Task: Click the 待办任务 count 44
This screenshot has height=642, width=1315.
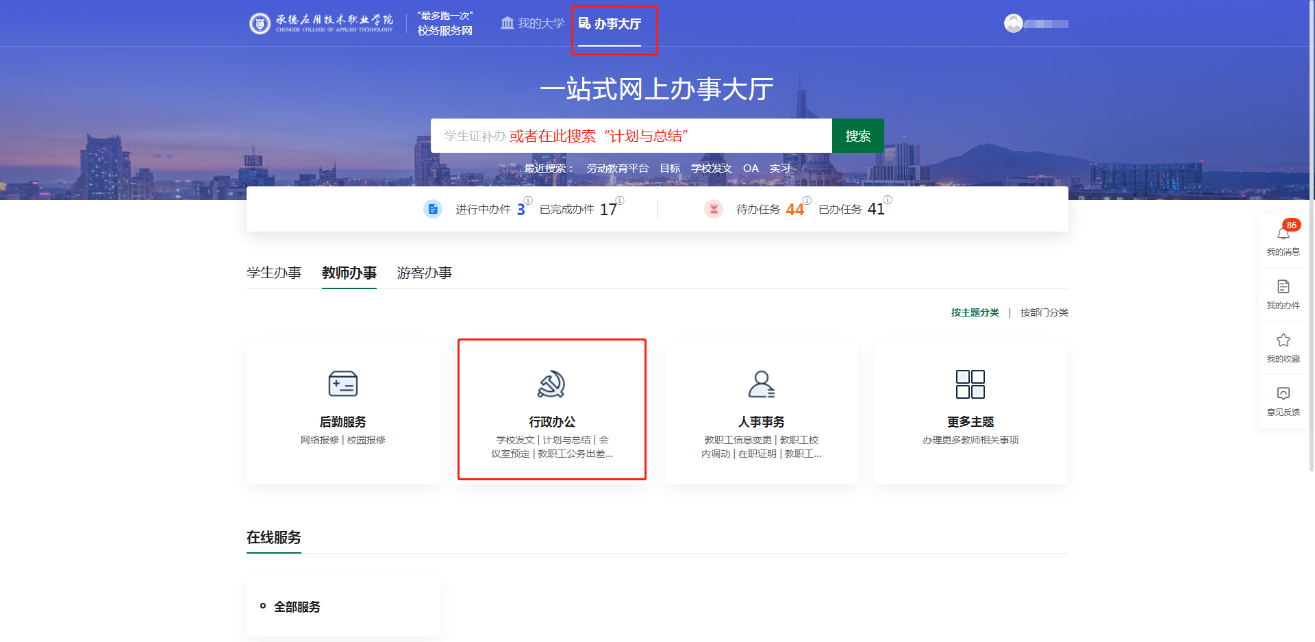Action: click(x=794, y=210)
